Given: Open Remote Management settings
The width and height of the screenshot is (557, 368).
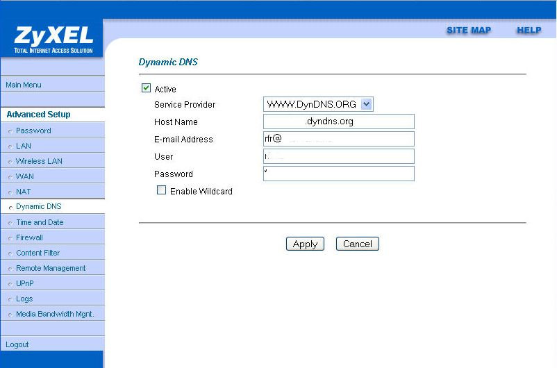Looking at the screenshot, I should pos(51,268).
